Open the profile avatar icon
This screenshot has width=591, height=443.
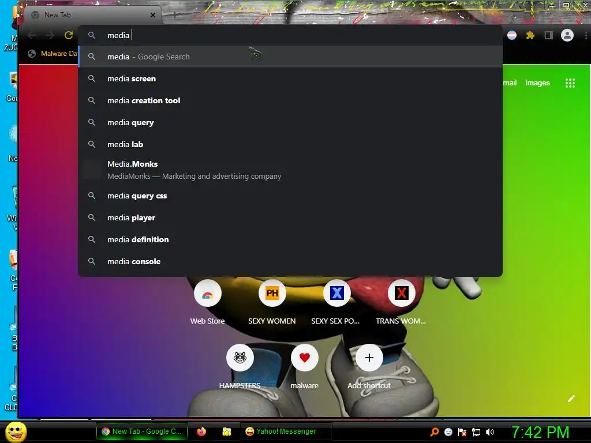(567, 35)
